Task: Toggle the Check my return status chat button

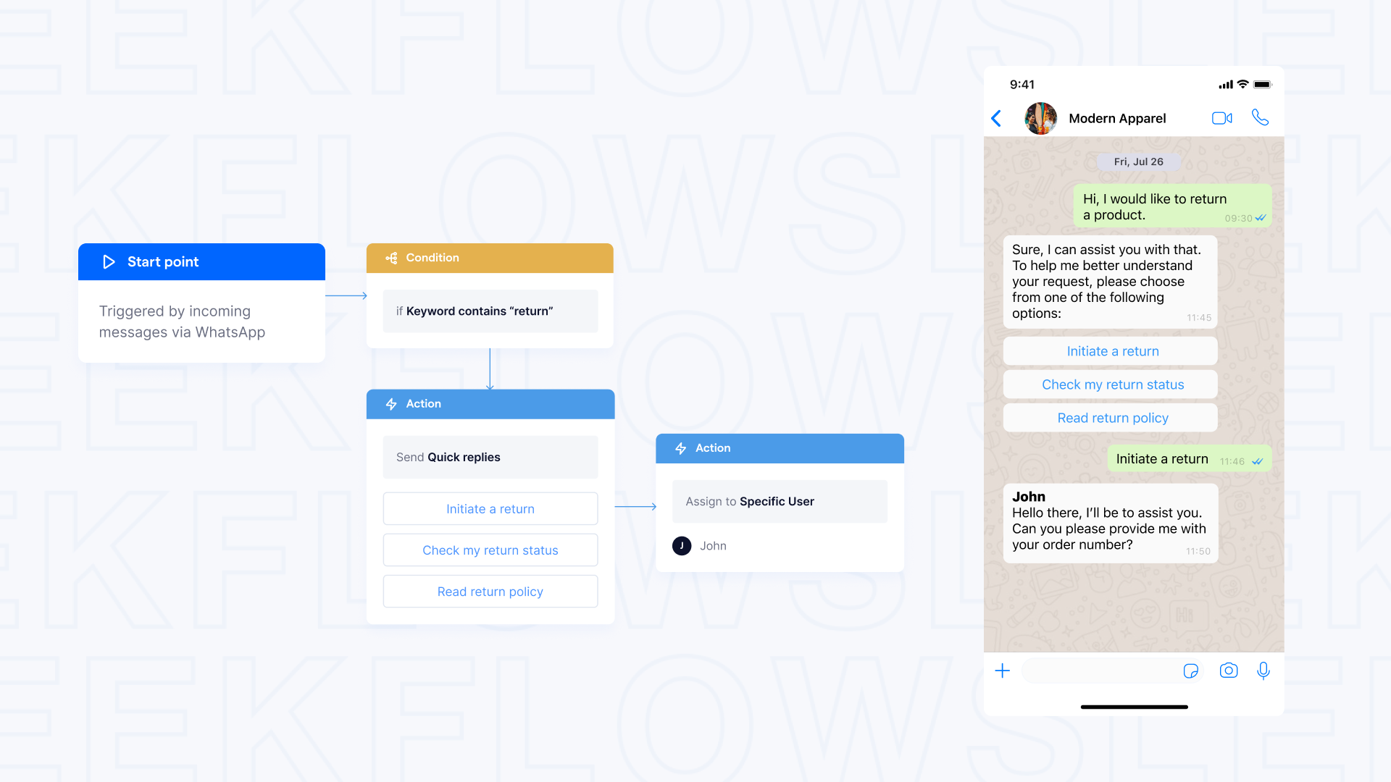Action: (x=1111, y=384)
